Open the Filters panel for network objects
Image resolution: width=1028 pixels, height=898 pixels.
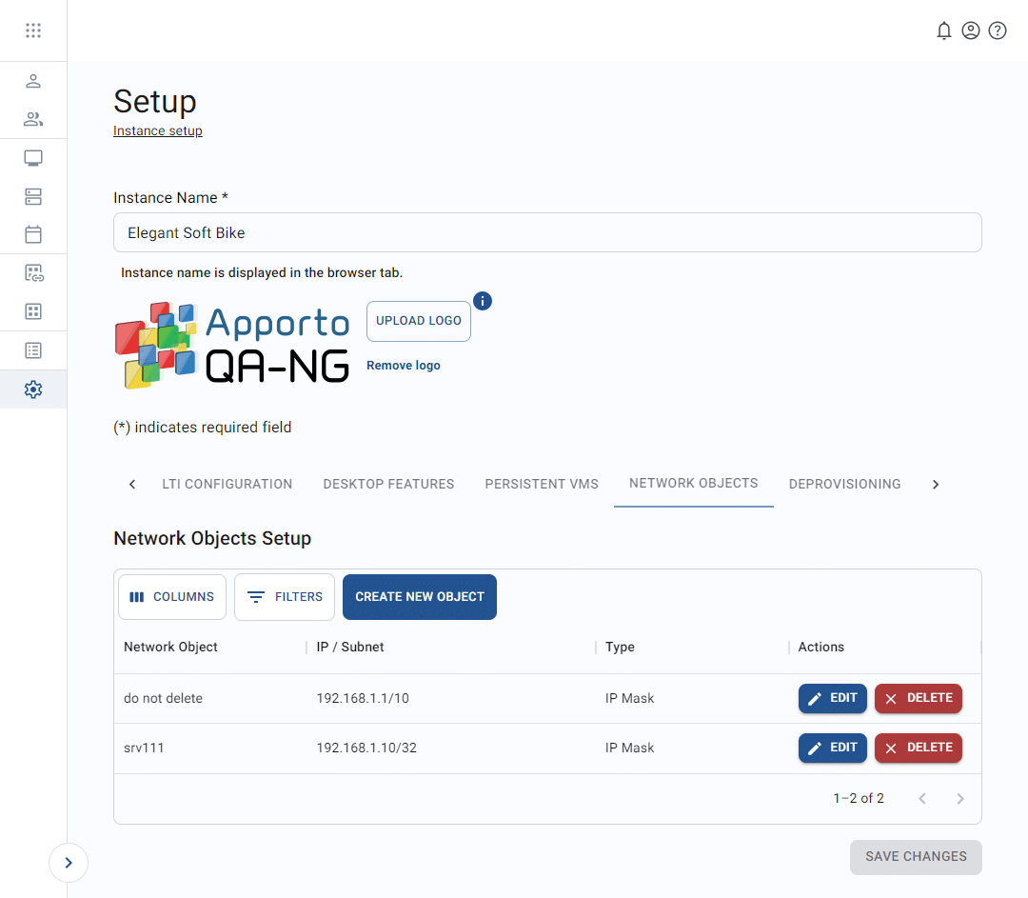(x=284, y=597)
